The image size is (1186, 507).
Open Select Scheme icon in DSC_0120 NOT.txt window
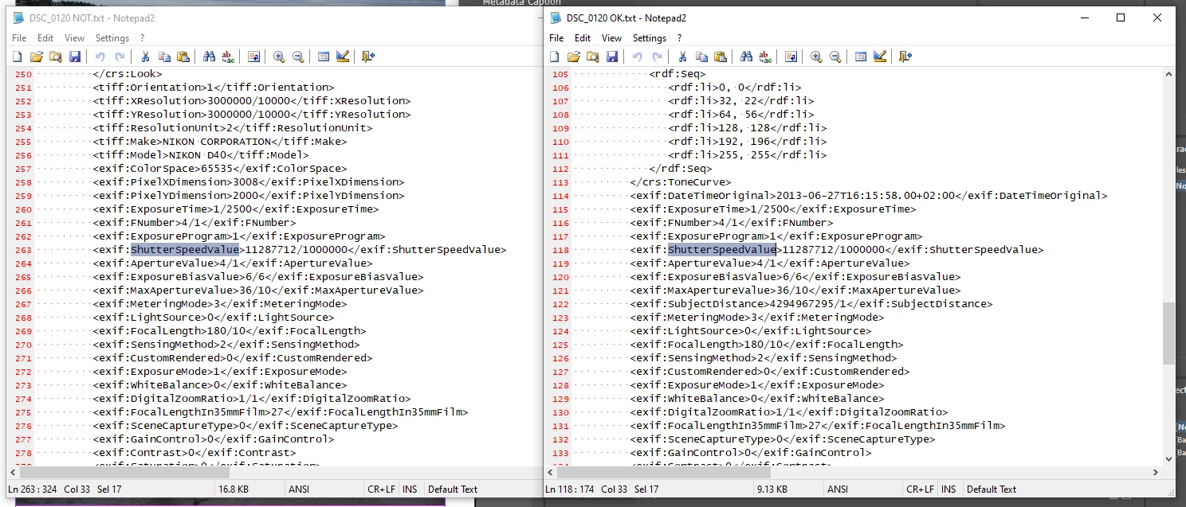(324, 57)
